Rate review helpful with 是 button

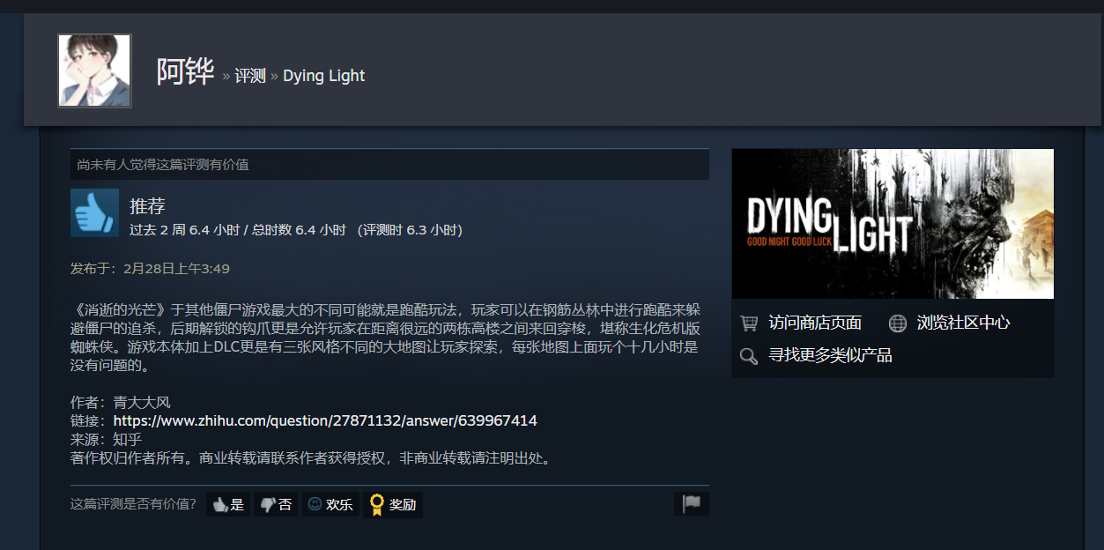click(x=228, y=504)
